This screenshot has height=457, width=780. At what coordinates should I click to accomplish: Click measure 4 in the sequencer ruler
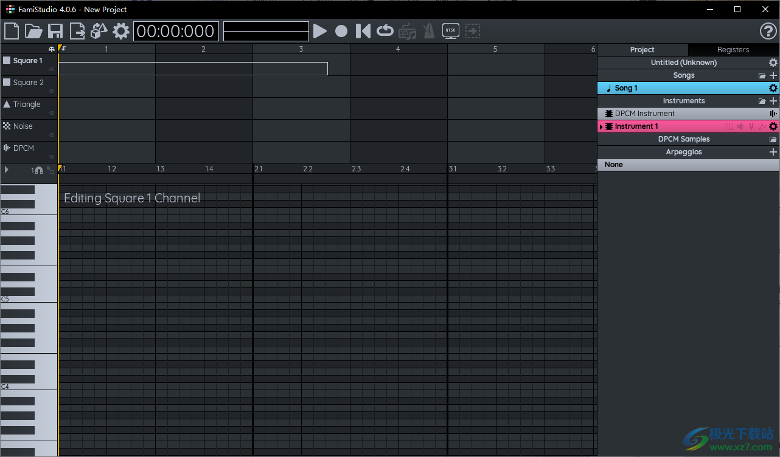coord(399,49)
